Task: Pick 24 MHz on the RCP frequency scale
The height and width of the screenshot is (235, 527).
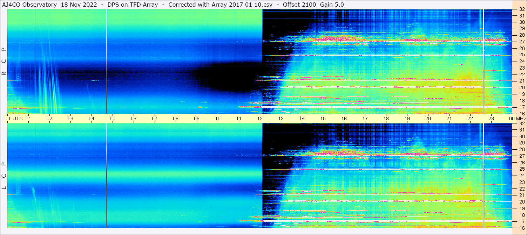Action: pyautogui.click(x=522, y=61)
